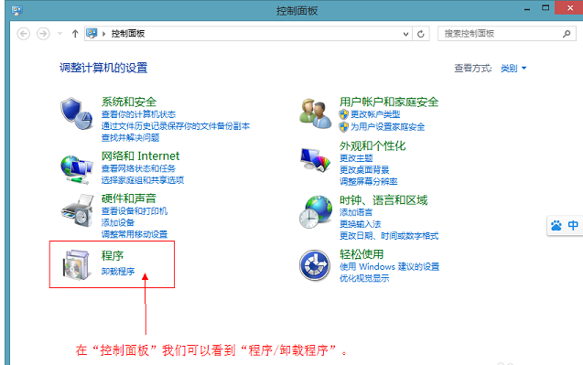Expand the 类别 view-by dropdown
The width and height of the screenshot is (583, 365).
coord(513,69)
